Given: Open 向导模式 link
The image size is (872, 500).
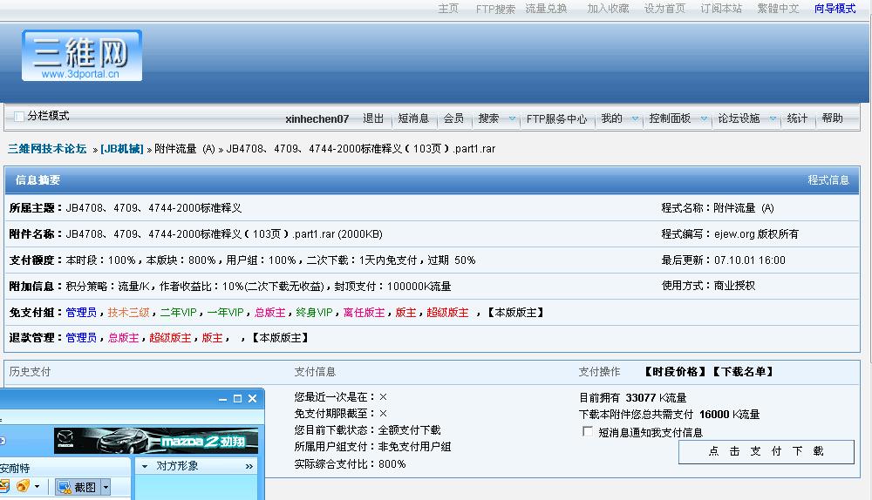Looking at the screenshot, I should tap(835, 9).
